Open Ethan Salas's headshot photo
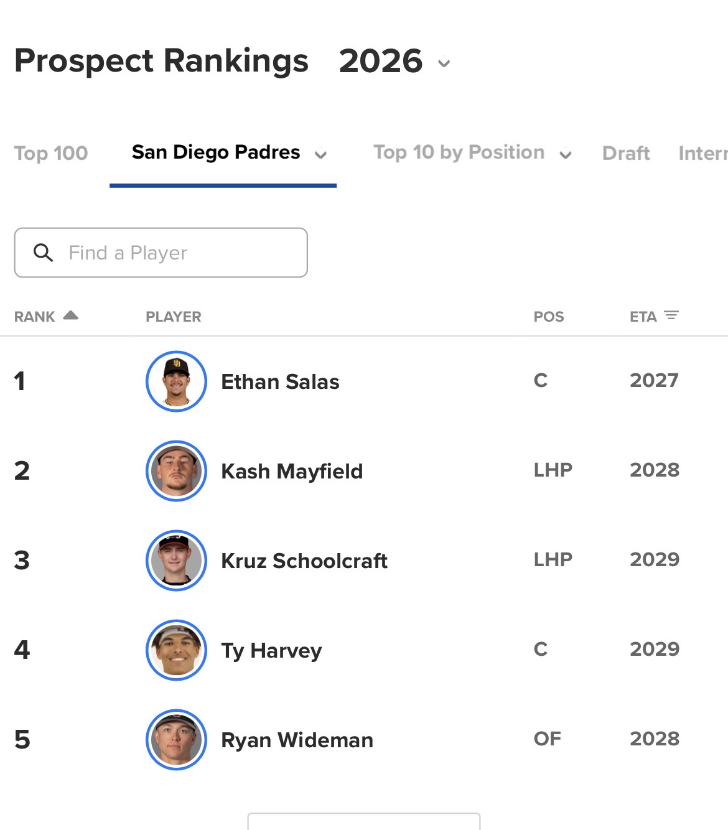This screenshot has width=728, height=830. 176,381
